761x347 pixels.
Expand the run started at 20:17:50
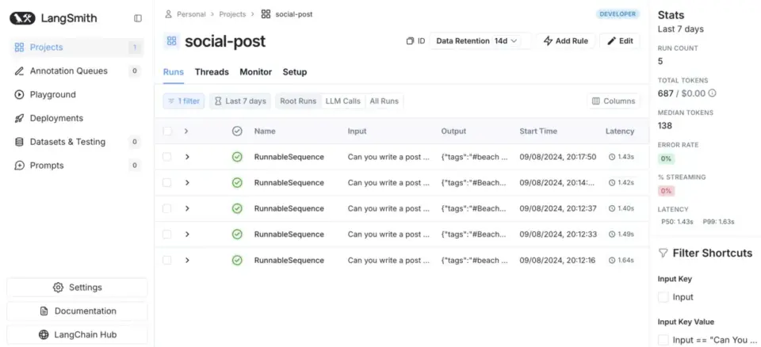[x=187, y=157]
